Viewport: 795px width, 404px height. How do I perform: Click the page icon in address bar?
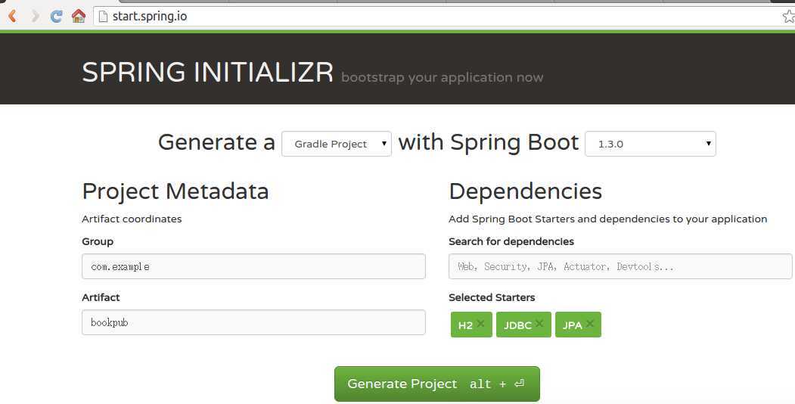(103, 16)
